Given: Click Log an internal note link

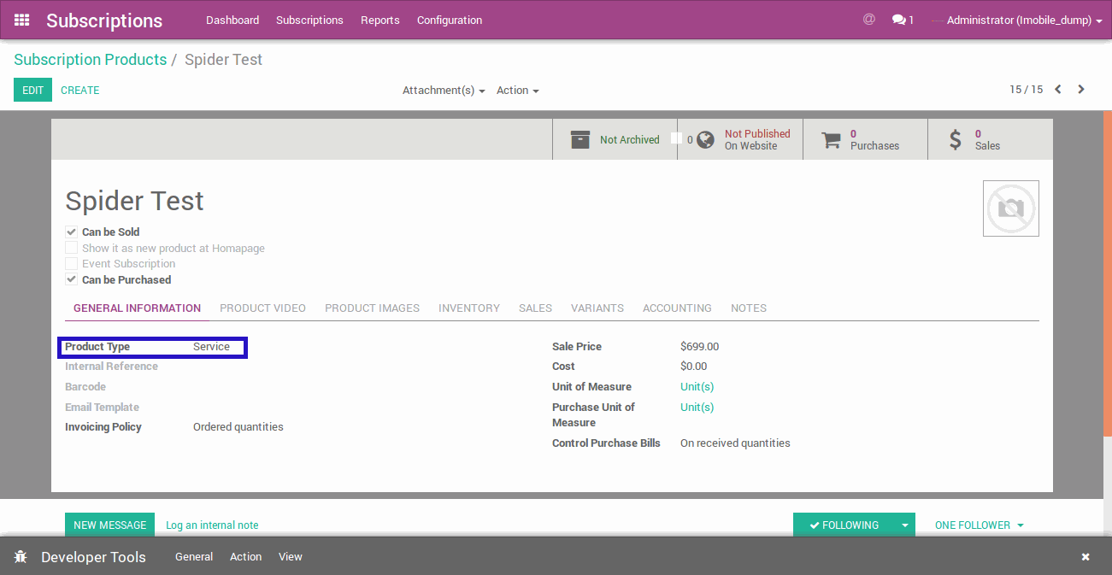Looking at the screenshot, I should (x=212, y=525).
